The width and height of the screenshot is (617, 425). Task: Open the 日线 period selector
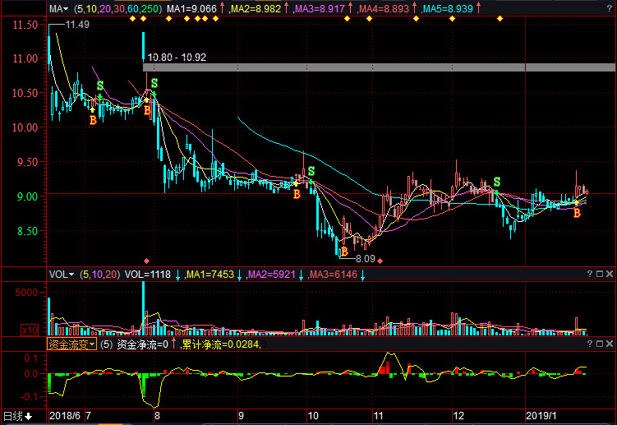[16, 416]
